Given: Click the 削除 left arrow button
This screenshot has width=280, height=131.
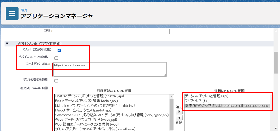Looking at the screenshot, I should click(179, 117).
